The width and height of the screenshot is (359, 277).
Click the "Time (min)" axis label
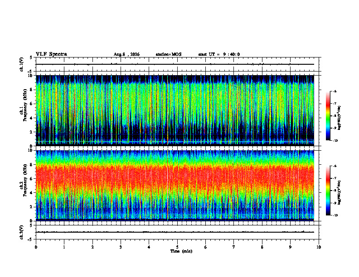click(181, 251)
